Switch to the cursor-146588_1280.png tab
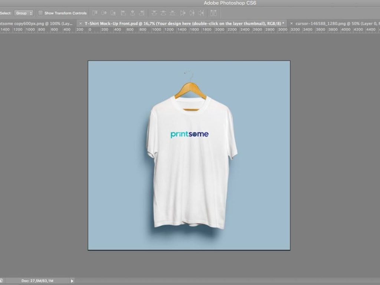The height and width of the screenshot is (285, 380). point(334,23)
